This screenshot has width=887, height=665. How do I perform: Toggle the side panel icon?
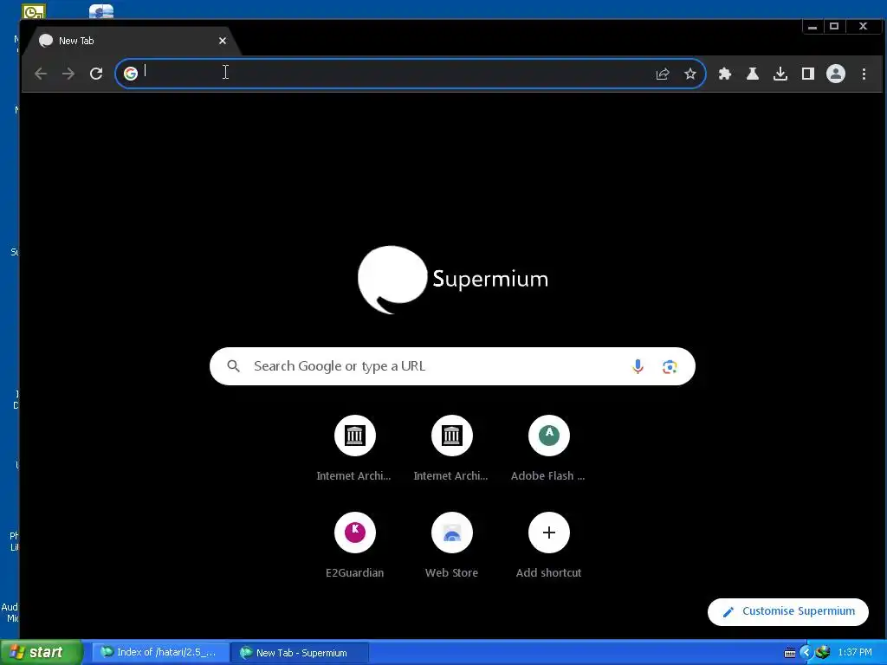(x=808, y=74)
